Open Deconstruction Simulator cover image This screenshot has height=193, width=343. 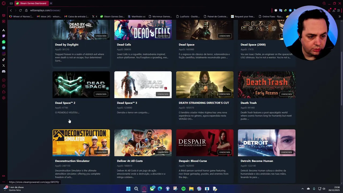pyautogui.click(x=81, y=143)
